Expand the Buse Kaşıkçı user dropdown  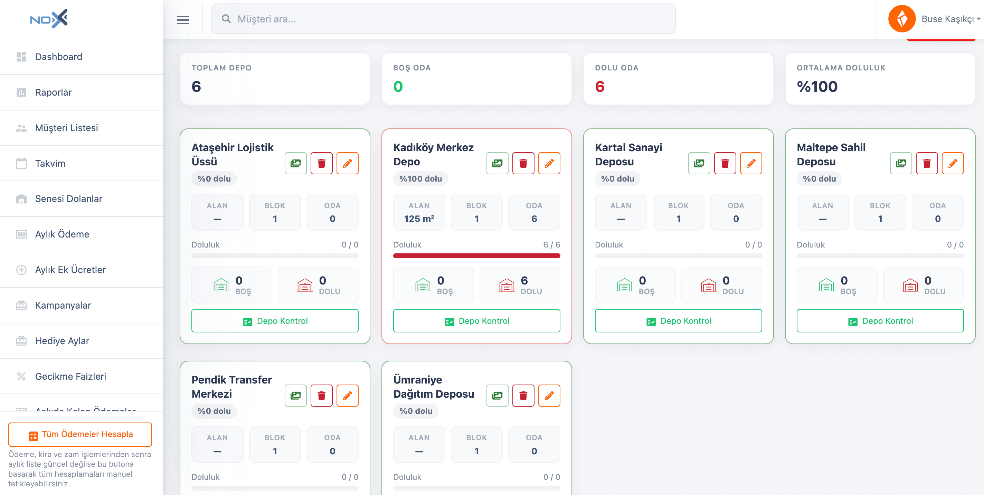pyautogui.click(x=951, y=19)
